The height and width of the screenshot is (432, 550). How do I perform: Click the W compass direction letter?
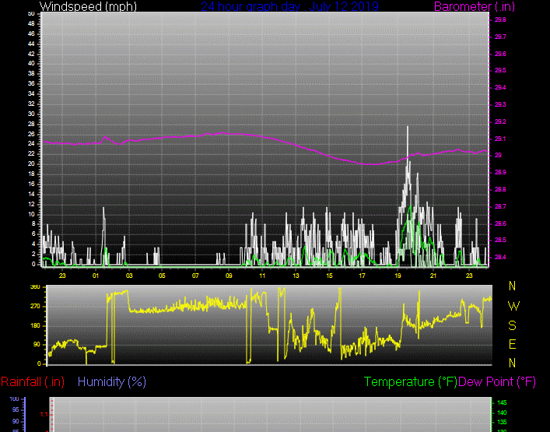[512, 306]
